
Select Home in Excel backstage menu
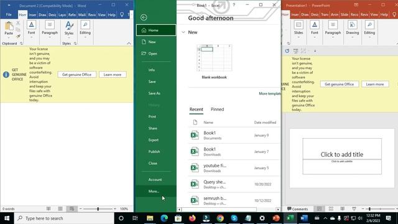point(156,30)
